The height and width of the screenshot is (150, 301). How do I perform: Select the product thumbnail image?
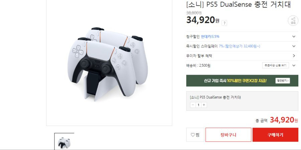click(64, 142)
